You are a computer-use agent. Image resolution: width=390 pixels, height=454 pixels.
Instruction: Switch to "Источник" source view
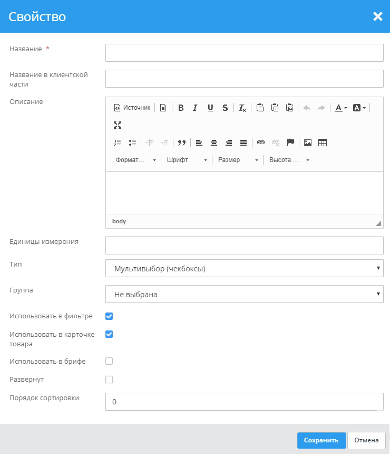pyautogui.click(x=132, y=108)
